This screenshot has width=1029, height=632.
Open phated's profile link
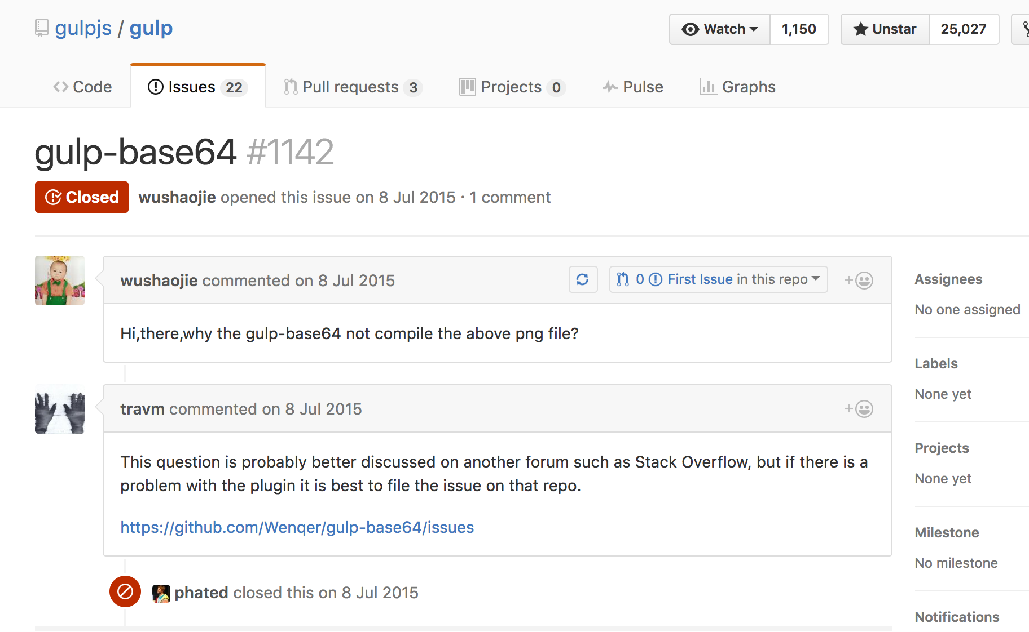pyautogui.click(x=201, y=593)
